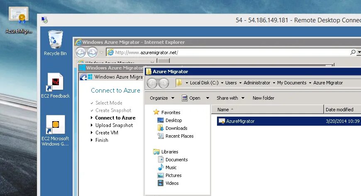Screen dimensions: 361x196
Task: Go back in Internet Explorer
Action: (x=80, y=53)
